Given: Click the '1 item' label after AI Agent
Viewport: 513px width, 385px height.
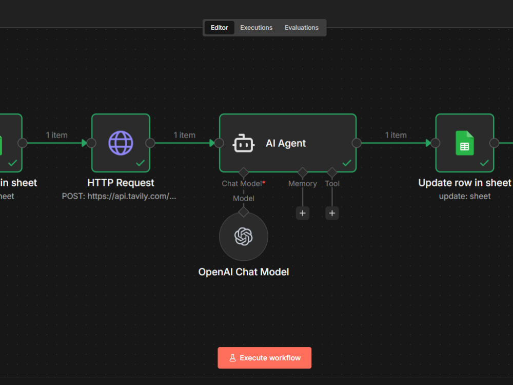Looking at the screenshot, I should coord(396,135).
